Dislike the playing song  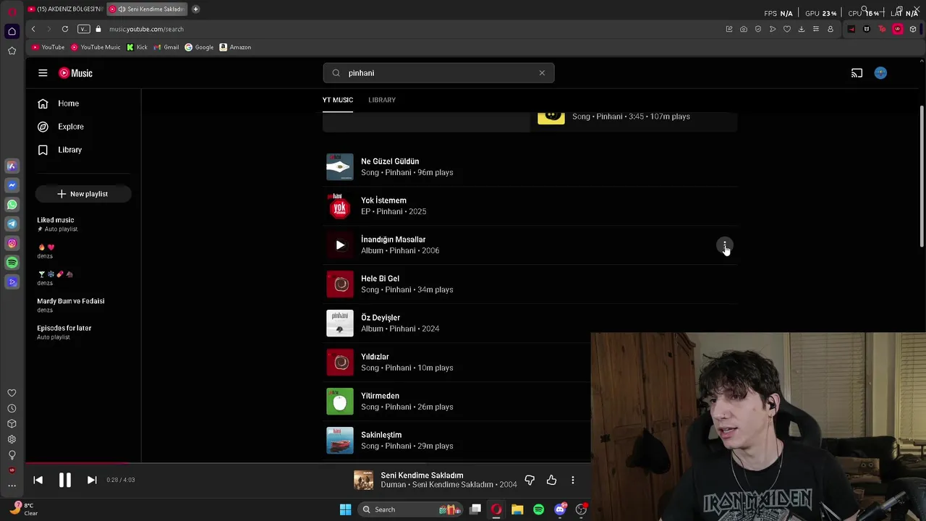530,480
